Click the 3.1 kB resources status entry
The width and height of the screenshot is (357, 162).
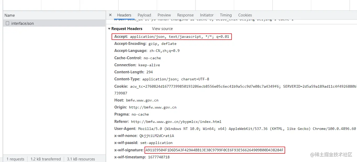click(x=81, y=159)
